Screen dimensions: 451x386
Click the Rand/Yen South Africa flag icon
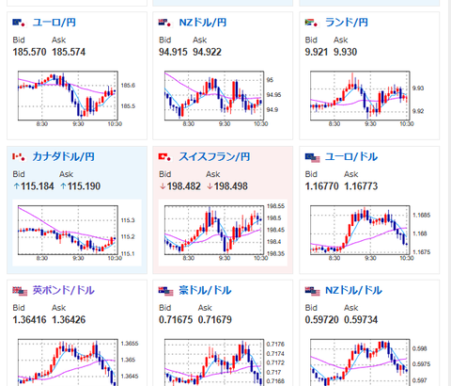point(312,23)
